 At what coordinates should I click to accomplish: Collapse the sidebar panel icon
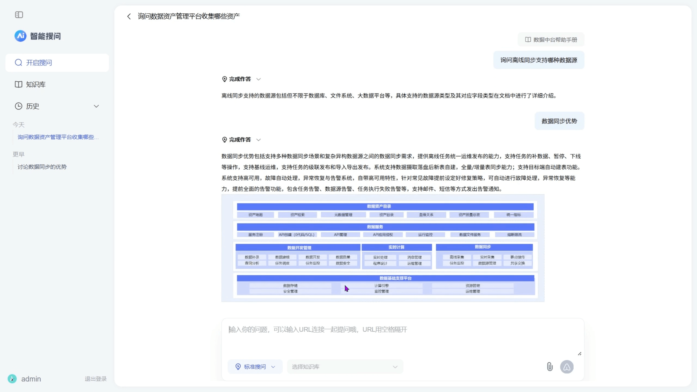coord(19,15)
